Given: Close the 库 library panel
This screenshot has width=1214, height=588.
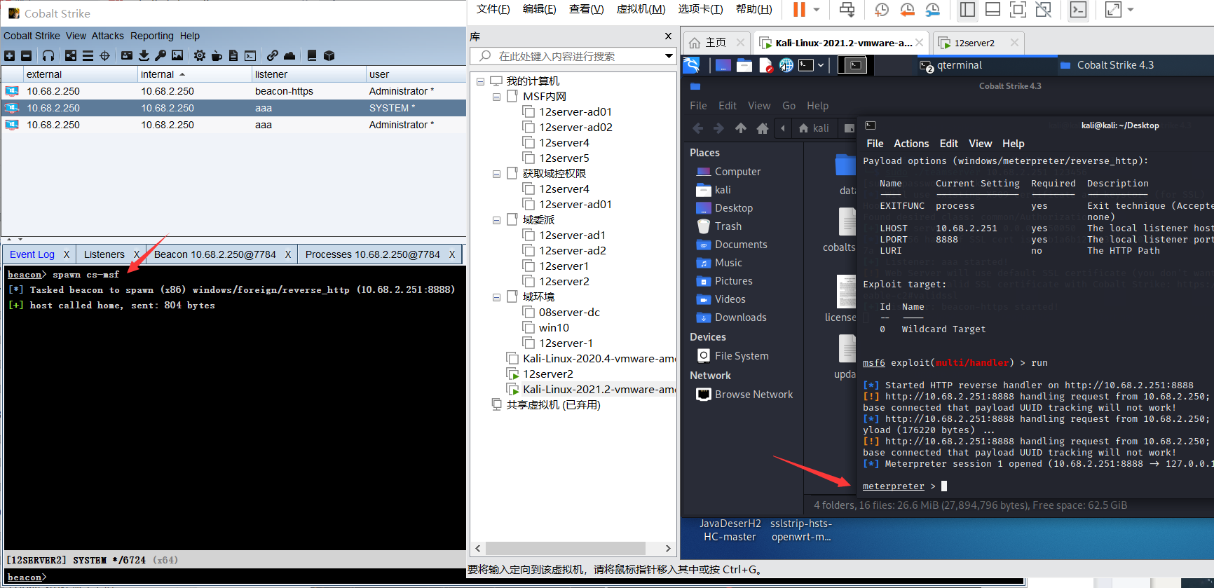Looking at the screenshot, I should [x=668, y=36].
